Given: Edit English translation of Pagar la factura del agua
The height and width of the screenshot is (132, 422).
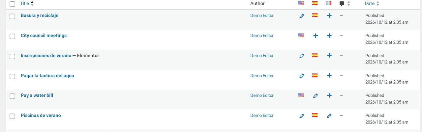Looking at the screenshot, I should click(301, 76).
